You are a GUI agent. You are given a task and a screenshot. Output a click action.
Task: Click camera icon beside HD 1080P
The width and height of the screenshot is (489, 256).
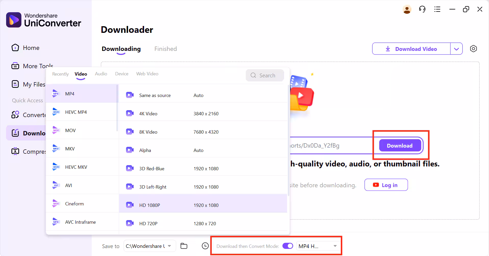coord(130,205)
